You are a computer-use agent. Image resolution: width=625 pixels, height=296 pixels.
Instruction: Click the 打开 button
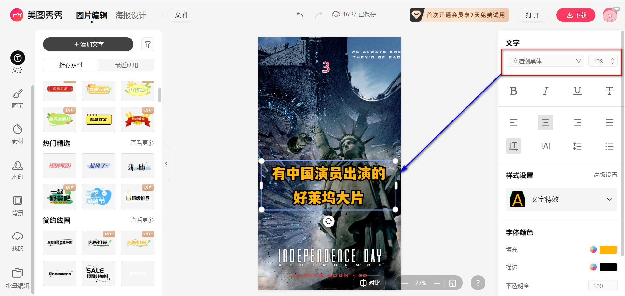click(x=533, y=15)
